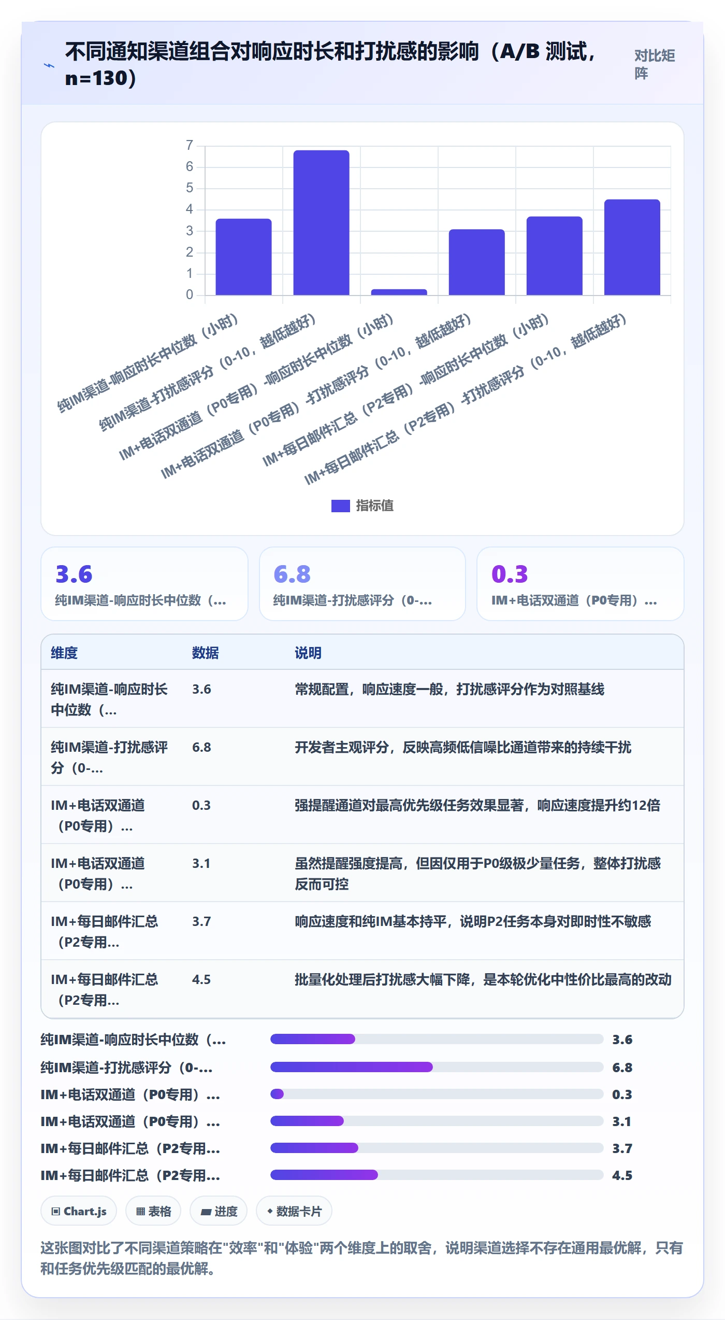Screen dimensions: 725x1320
Task: Open the 3.6 stat card for 纯IM渠道-响应时长中位数
Action: (x=144, y=584)
